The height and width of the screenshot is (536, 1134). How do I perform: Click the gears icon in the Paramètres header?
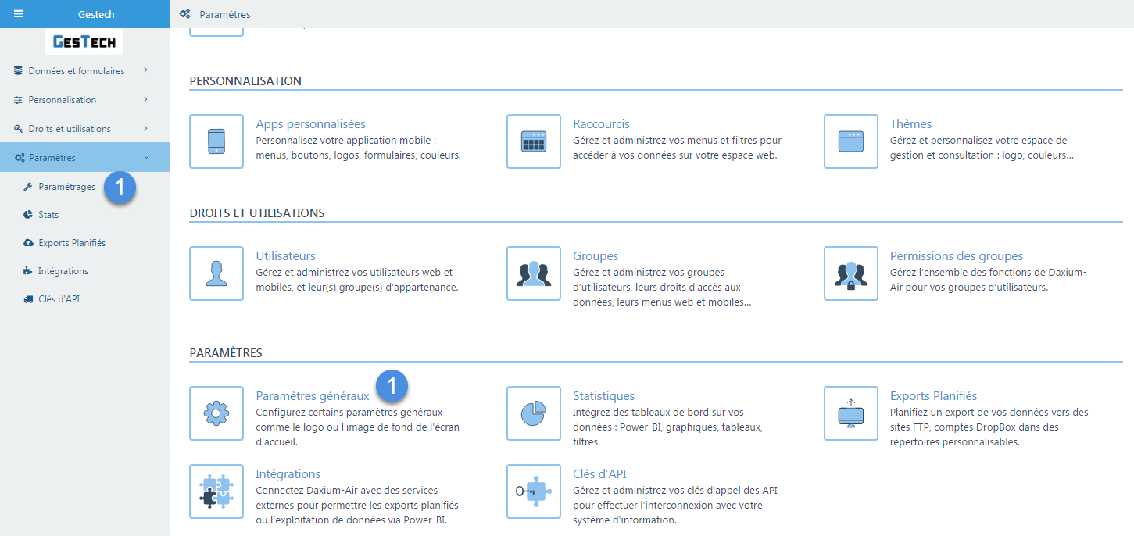(x=185, y=14)
